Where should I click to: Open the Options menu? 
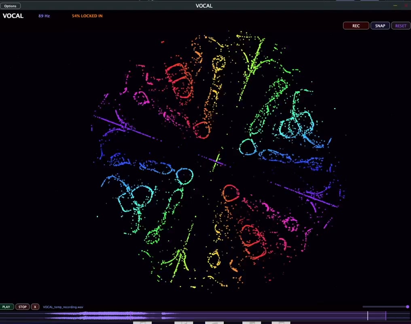tap(10, 6)
